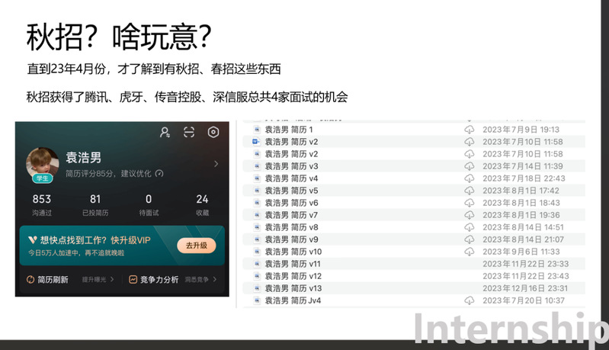Click the Word document icon for v2
The width and height of the screenshot is (609, 350).
click(256, 142)
